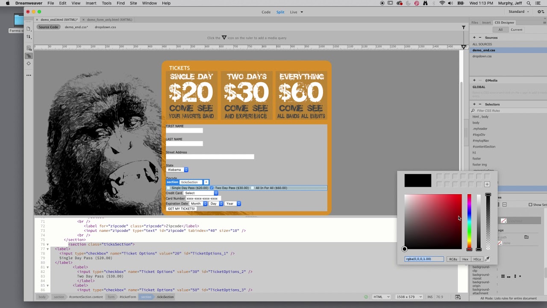Open the Insert menu
This screenshot has height=308, width=547.
[91, 3]
